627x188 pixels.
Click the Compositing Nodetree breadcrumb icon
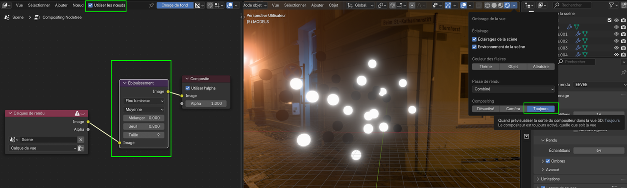(37, 17)
